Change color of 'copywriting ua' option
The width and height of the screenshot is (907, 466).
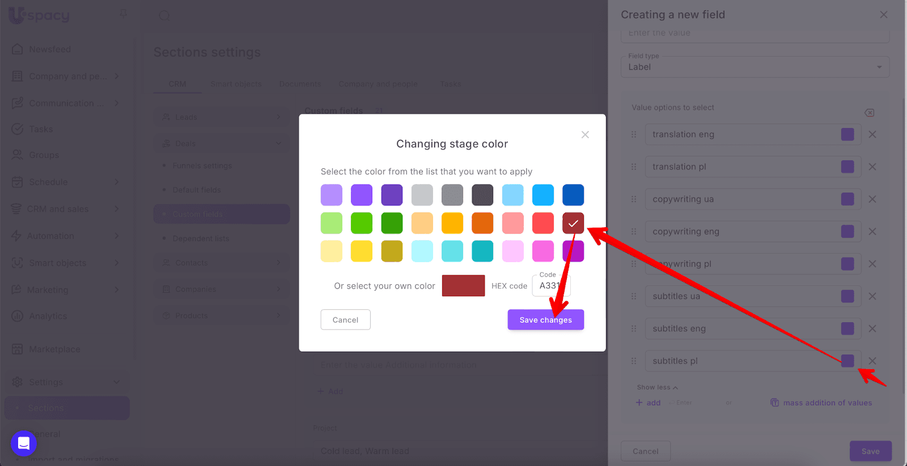(x=847, y=199)
